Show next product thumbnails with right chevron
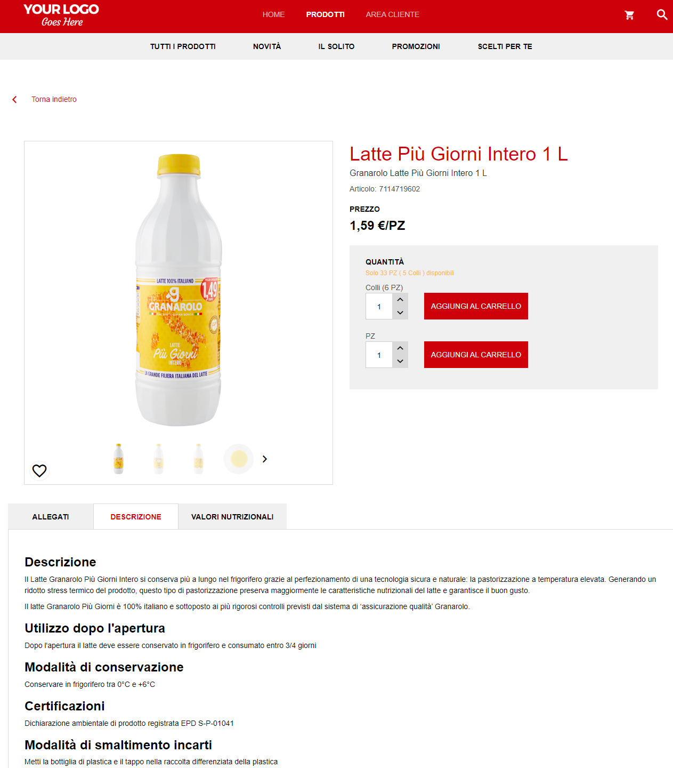Screen dimensions: 673x768 [x=265, y=459]
